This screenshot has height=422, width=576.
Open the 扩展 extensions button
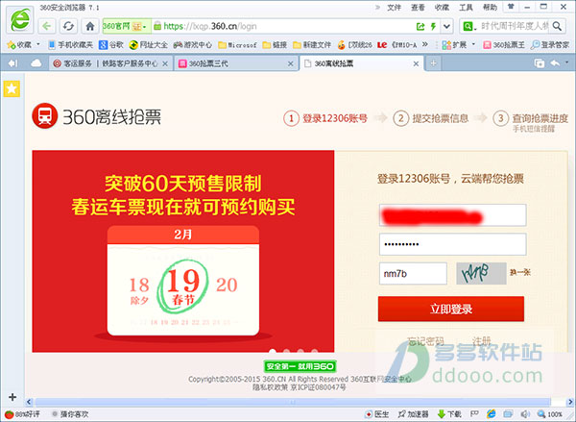tap(454, 45)
